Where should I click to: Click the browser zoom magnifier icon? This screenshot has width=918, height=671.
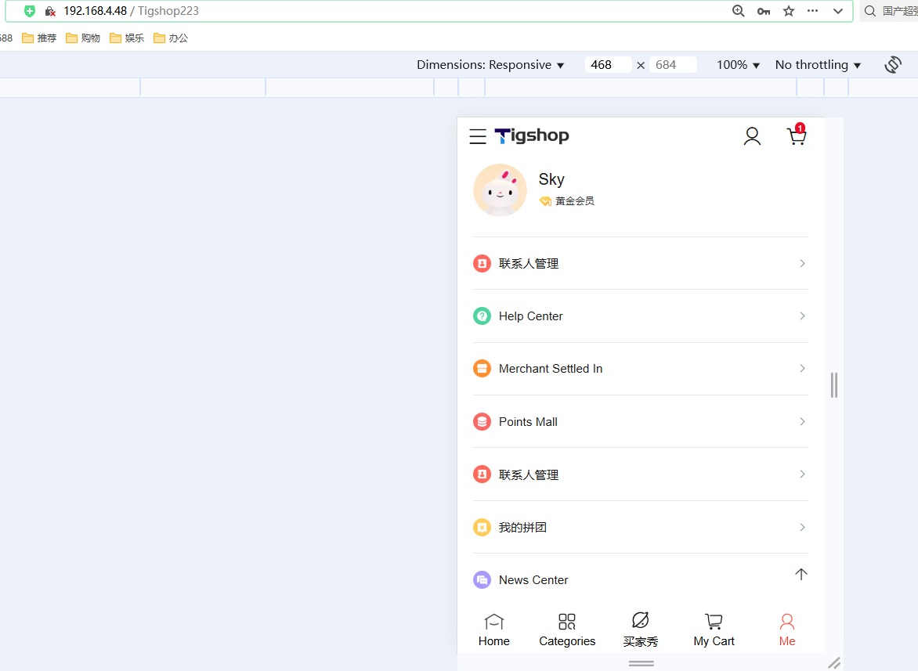(x=738, y=11)
